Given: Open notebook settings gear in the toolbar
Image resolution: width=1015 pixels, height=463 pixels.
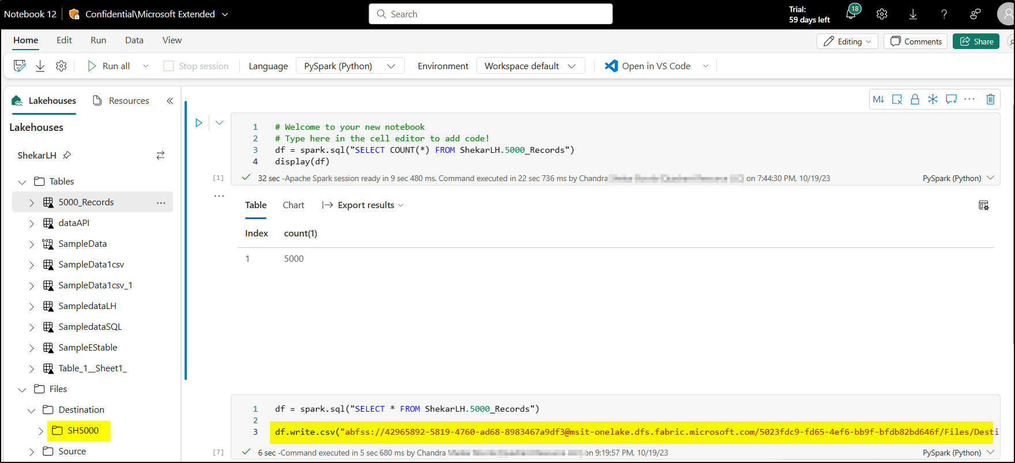Looking at the screenshot, I should tap(61, 66).
